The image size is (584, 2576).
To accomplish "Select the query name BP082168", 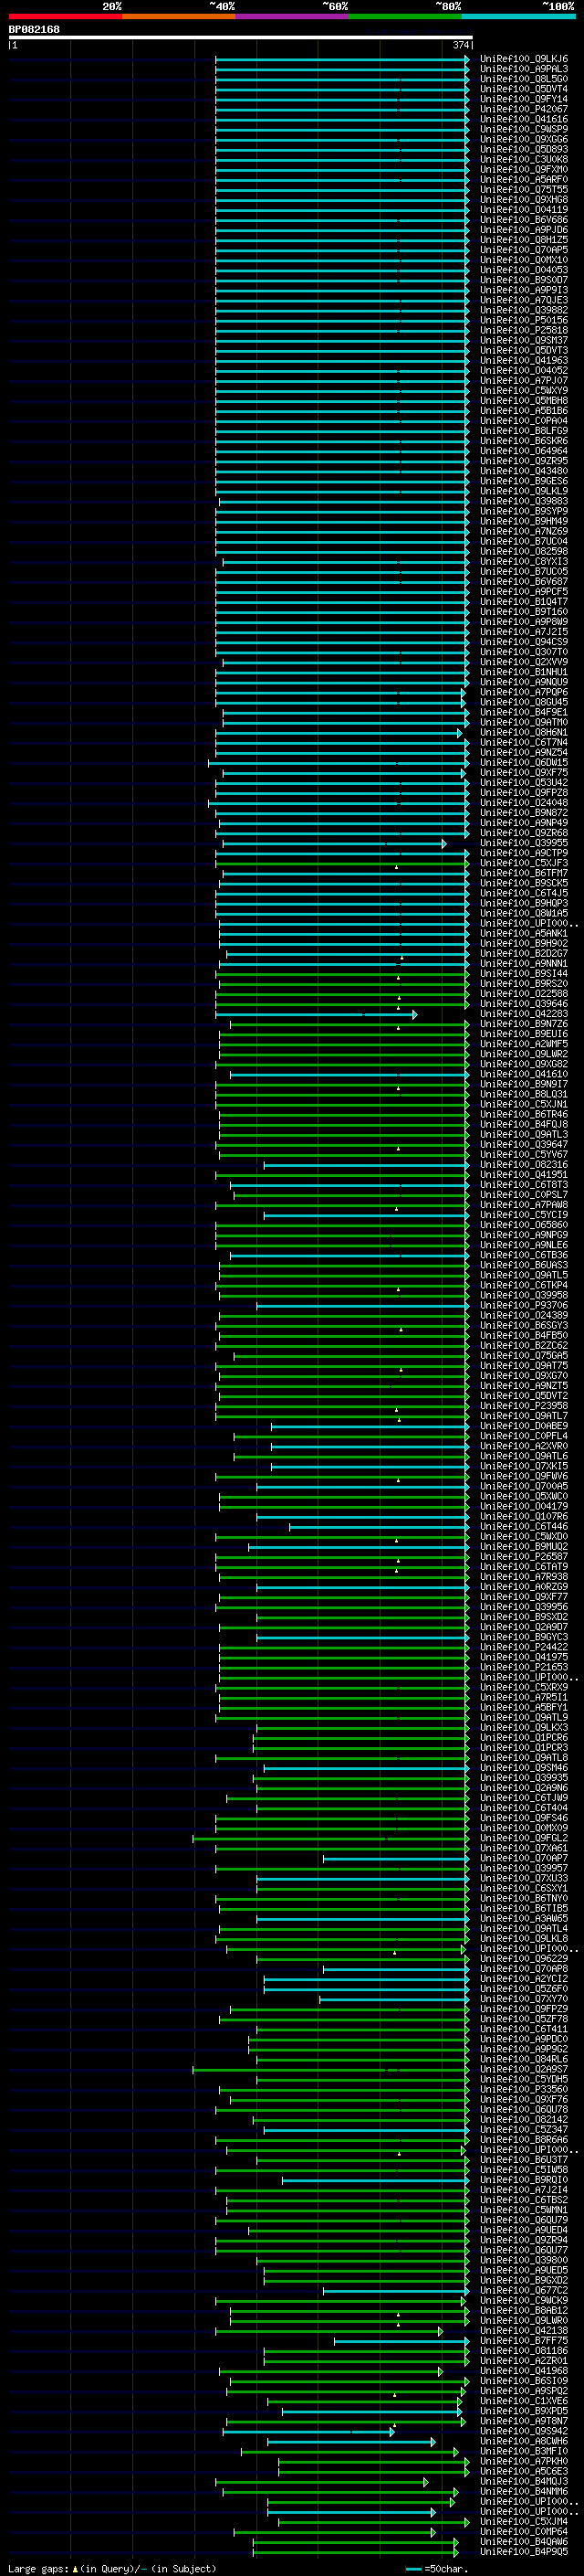I will (34, 29).
